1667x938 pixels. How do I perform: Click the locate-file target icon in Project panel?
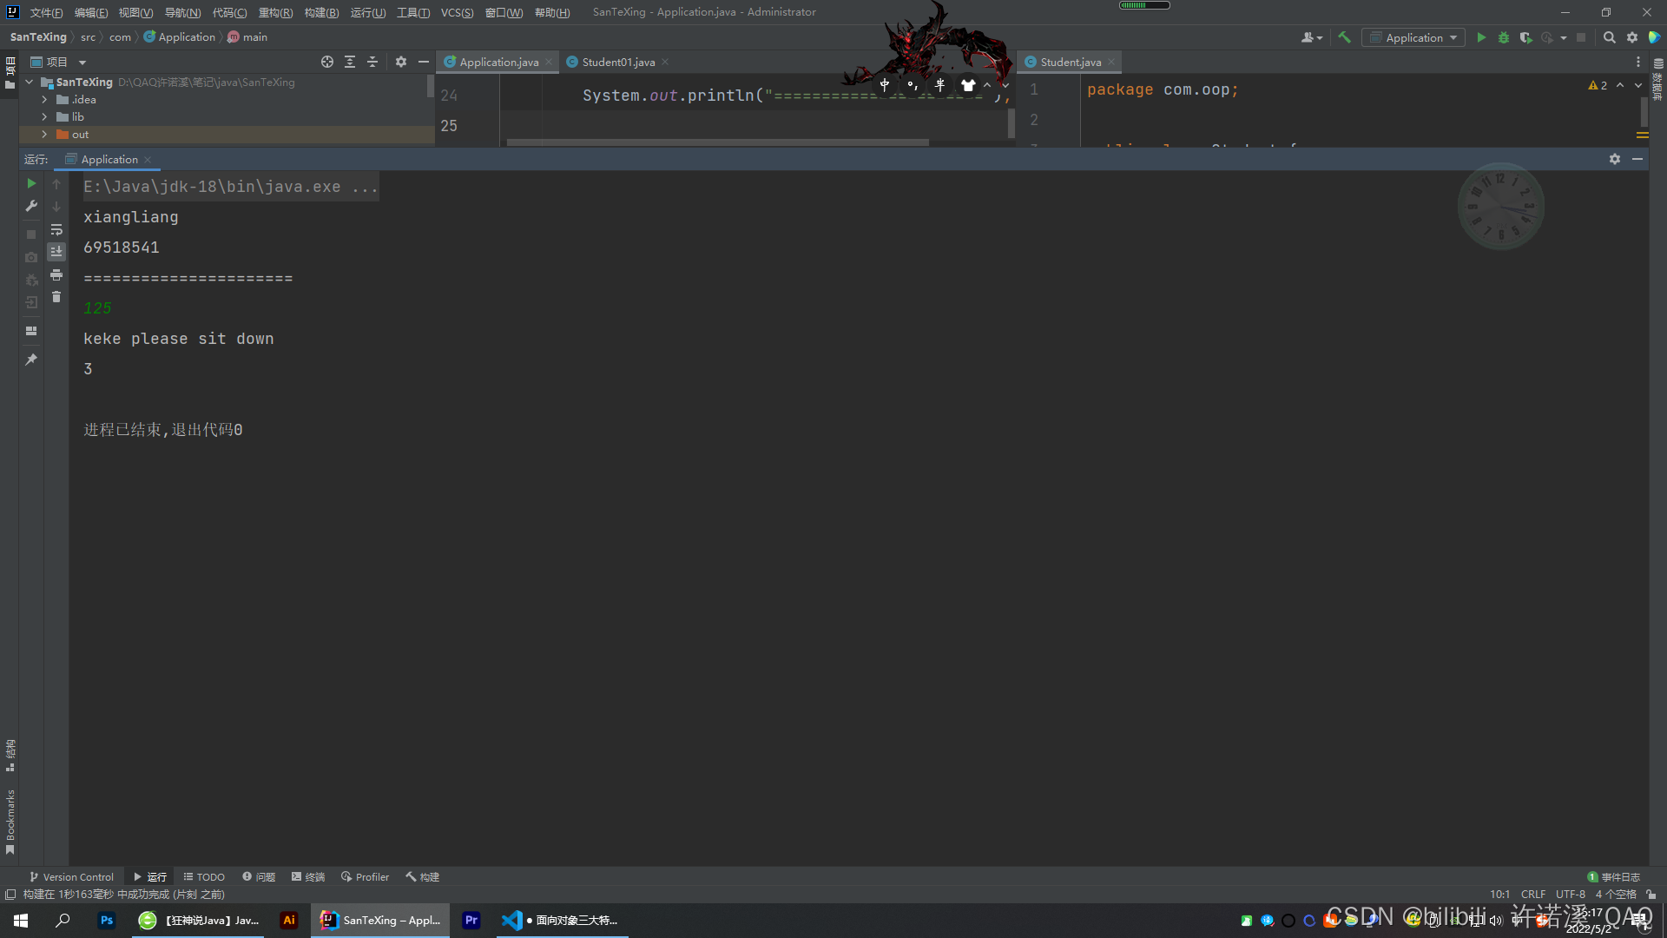pos(326,62)
